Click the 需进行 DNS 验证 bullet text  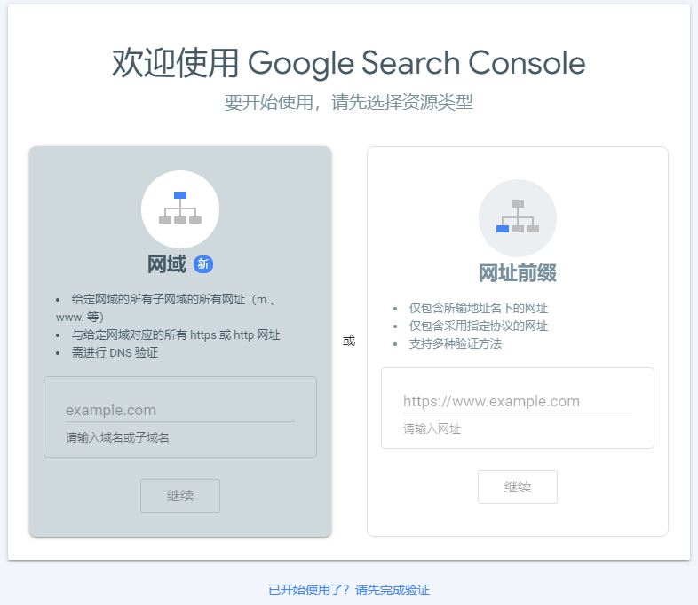[115, 352]
